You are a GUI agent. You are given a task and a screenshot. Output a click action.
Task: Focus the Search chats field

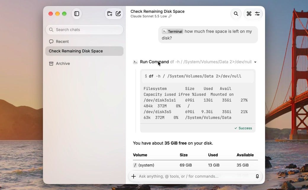(84, 30)
